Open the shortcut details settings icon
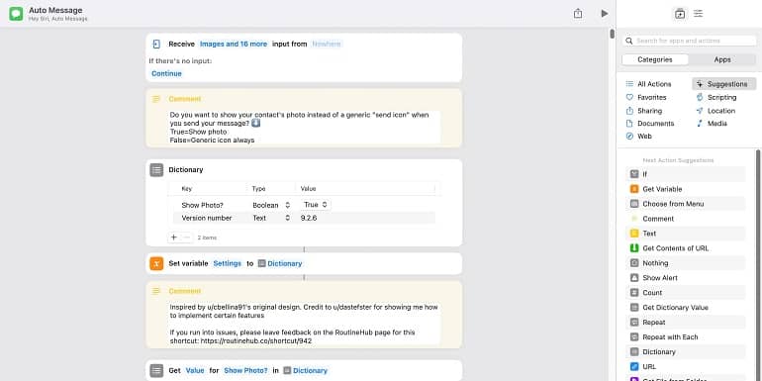762x381 pixels. point(698,14)
